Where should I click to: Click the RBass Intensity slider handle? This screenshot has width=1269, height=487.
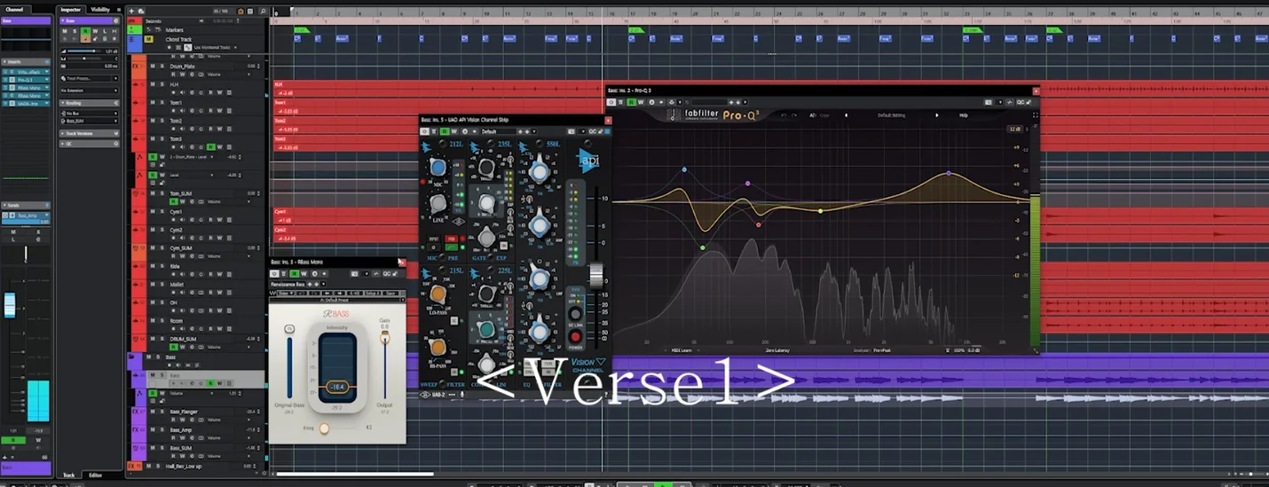[337, 387]
